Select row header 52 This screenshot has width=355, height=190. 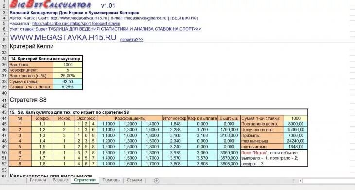coord(4,164)
